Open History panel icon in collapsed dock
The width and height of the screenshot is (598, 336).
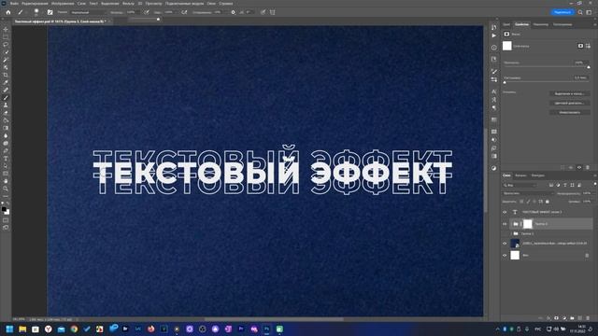point(494,27)
